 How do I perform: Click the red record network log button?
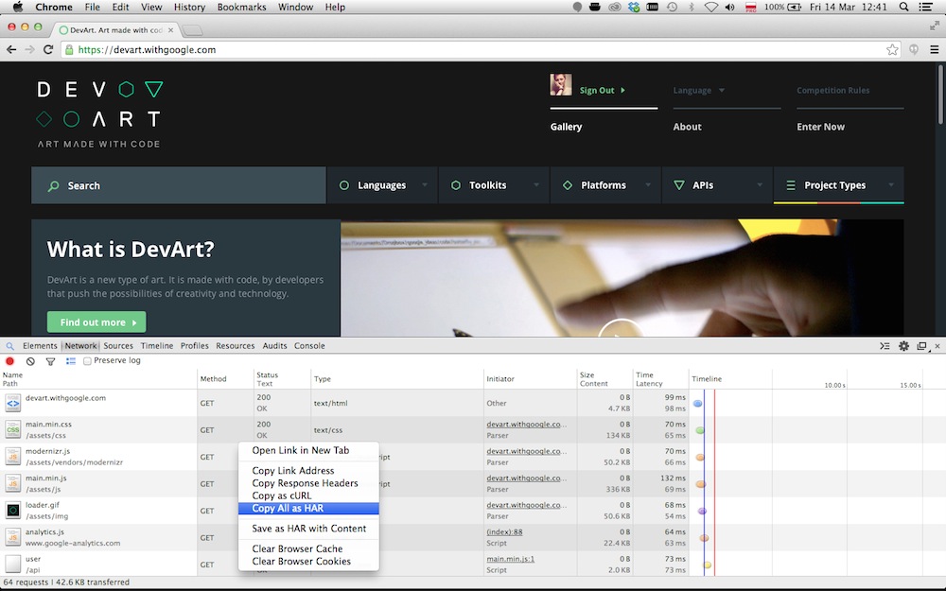point(9,360)
